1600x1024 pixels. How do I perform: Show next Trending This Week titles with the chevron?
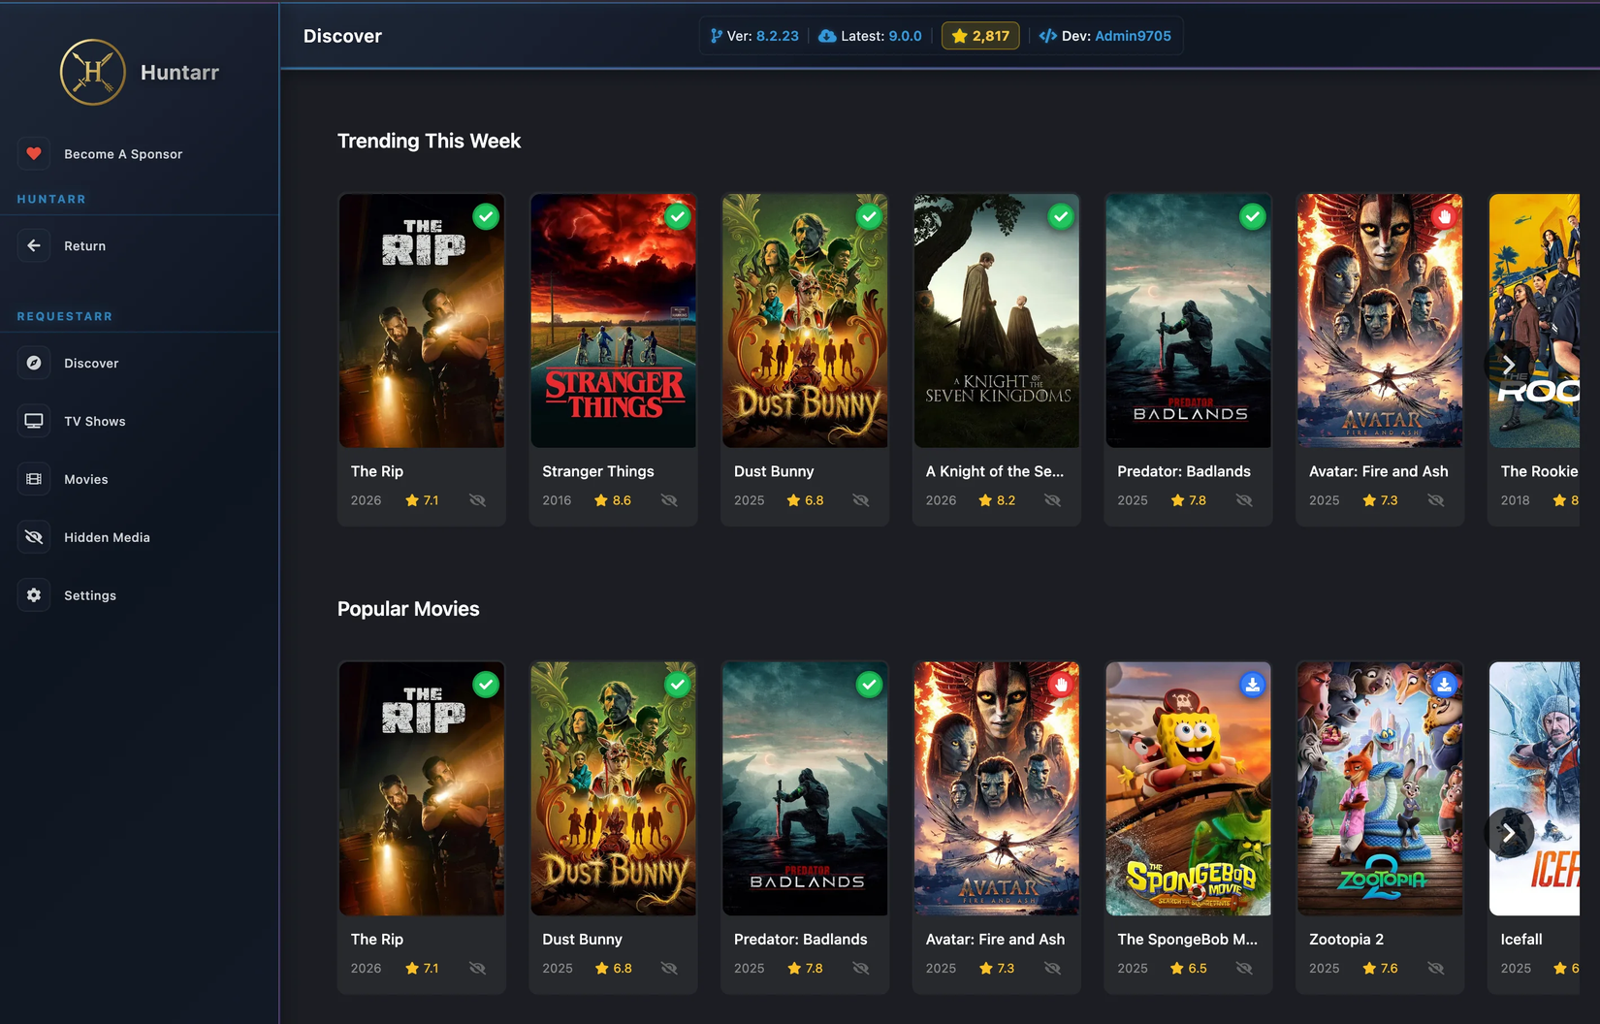[x=1509, y=365]
